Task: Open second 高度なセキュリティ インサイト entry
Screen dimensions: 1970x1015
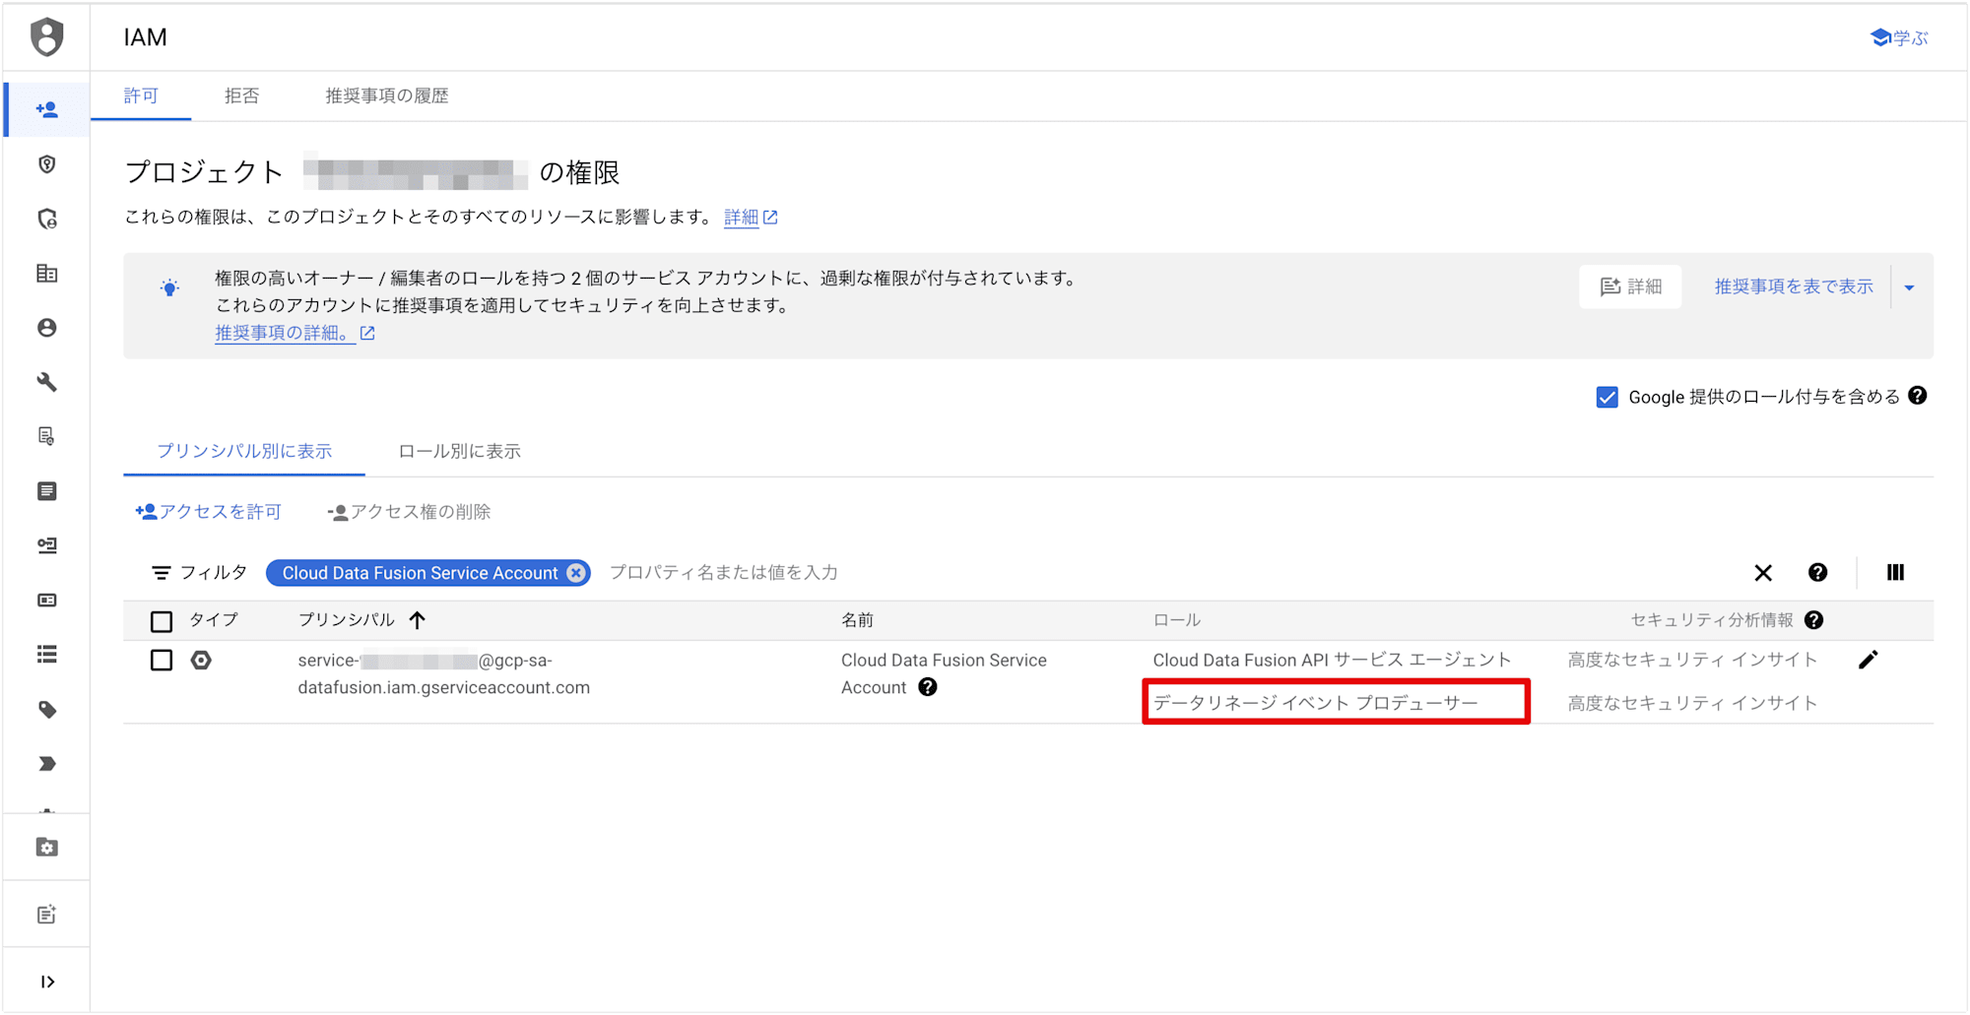Action: [1692, 703]
